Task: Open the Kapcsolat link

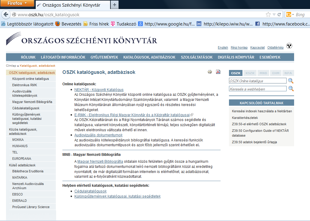Action: click(x=257, y=47)
